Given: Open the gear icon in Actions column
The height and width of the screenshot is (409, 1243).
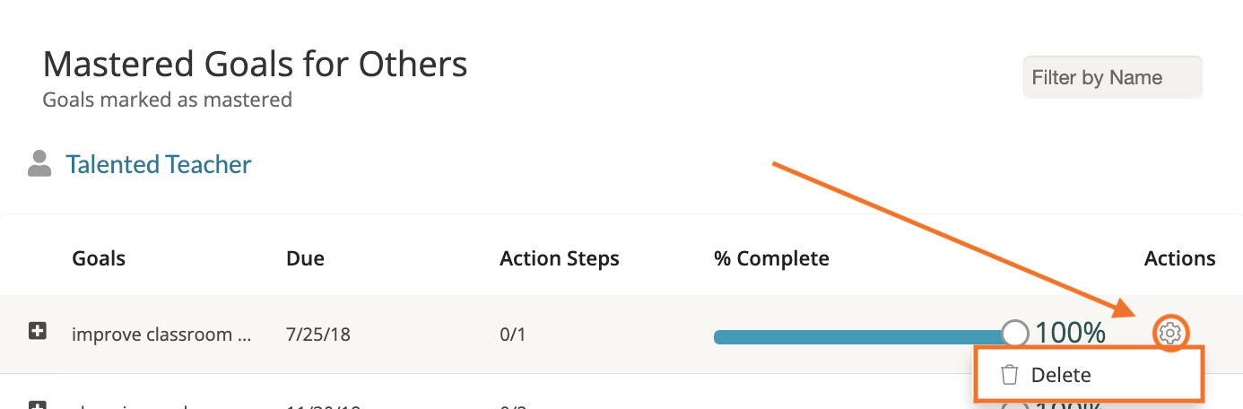Looking at the screenshot, I should point(1169,334).
